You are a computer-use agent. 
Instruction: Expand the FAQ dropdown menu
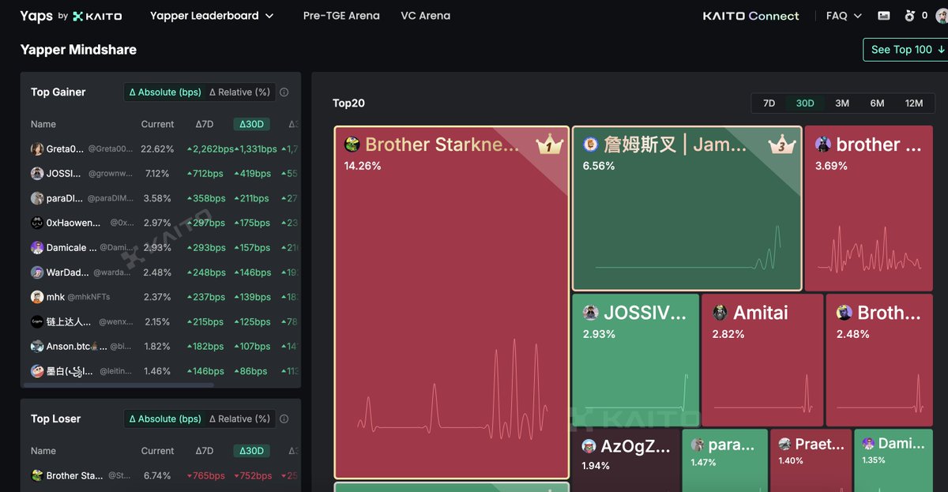844,16
